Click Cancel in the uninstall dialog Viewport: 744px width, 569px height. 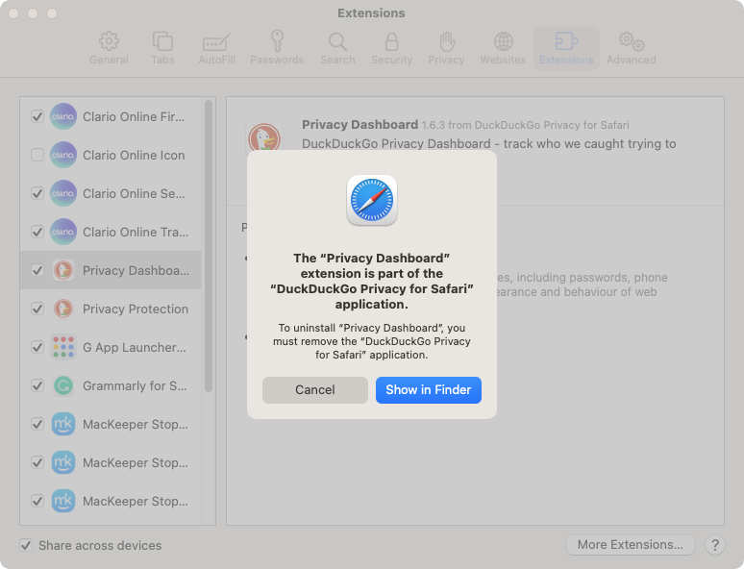click(x=315, y=389)
